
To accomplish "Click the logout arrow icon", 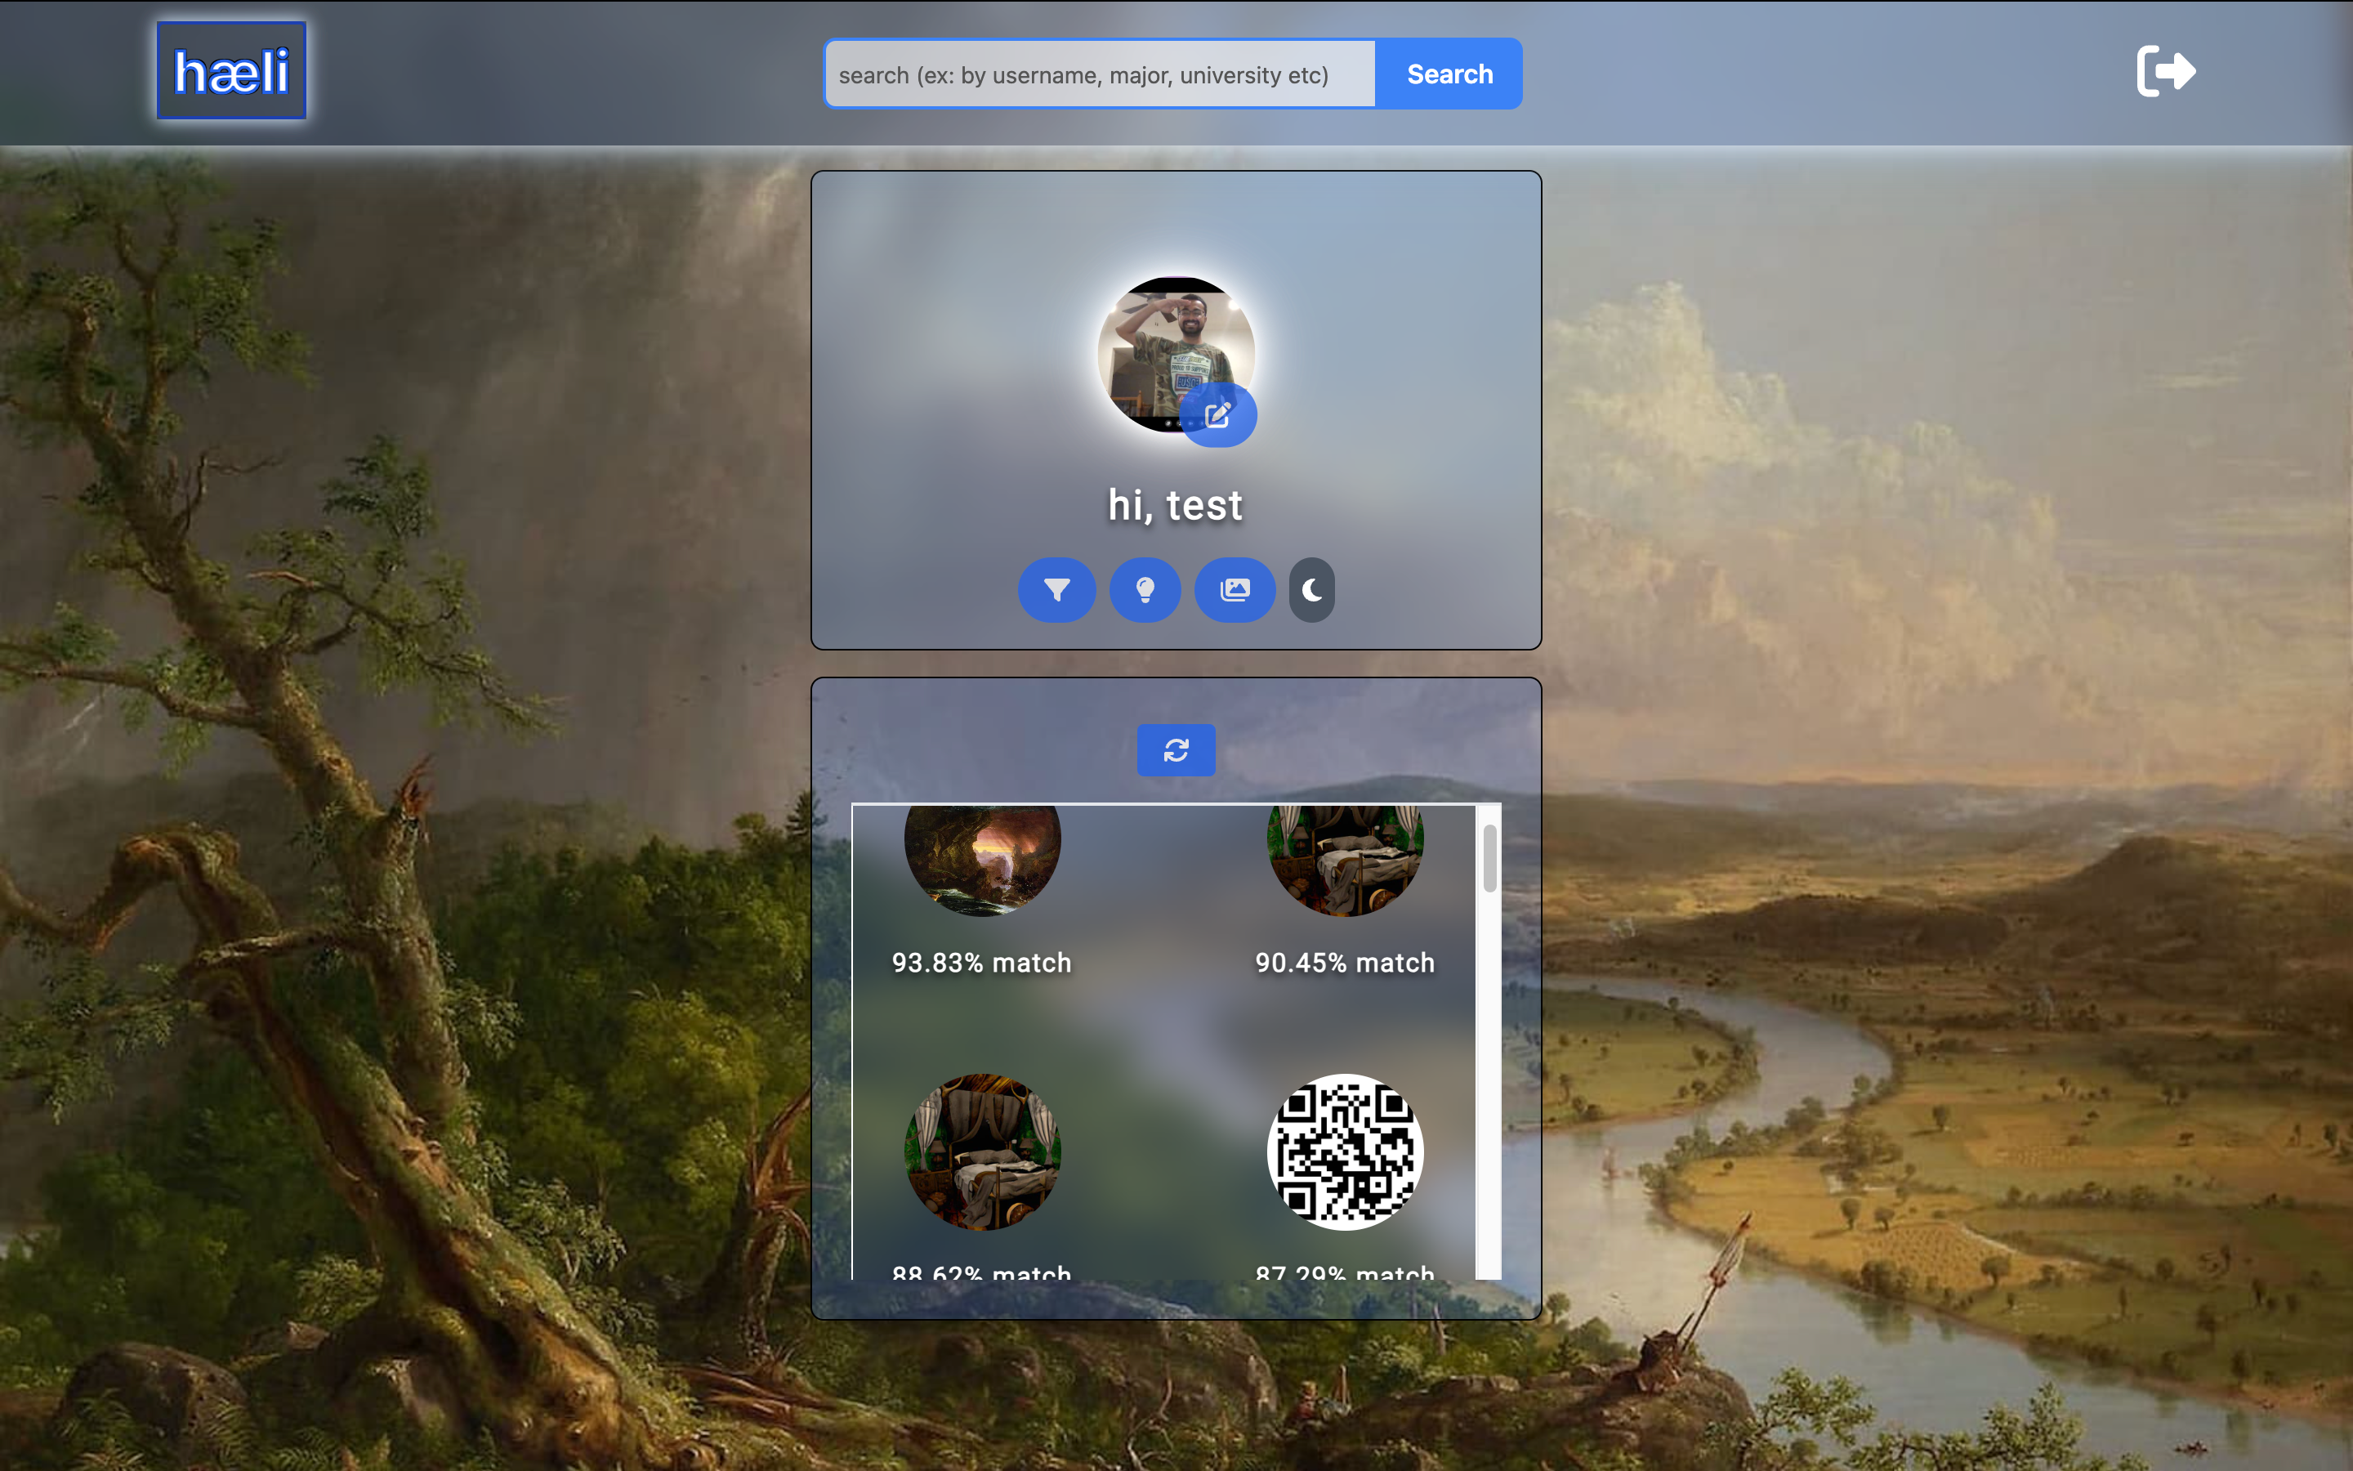I will [2165, 71].
